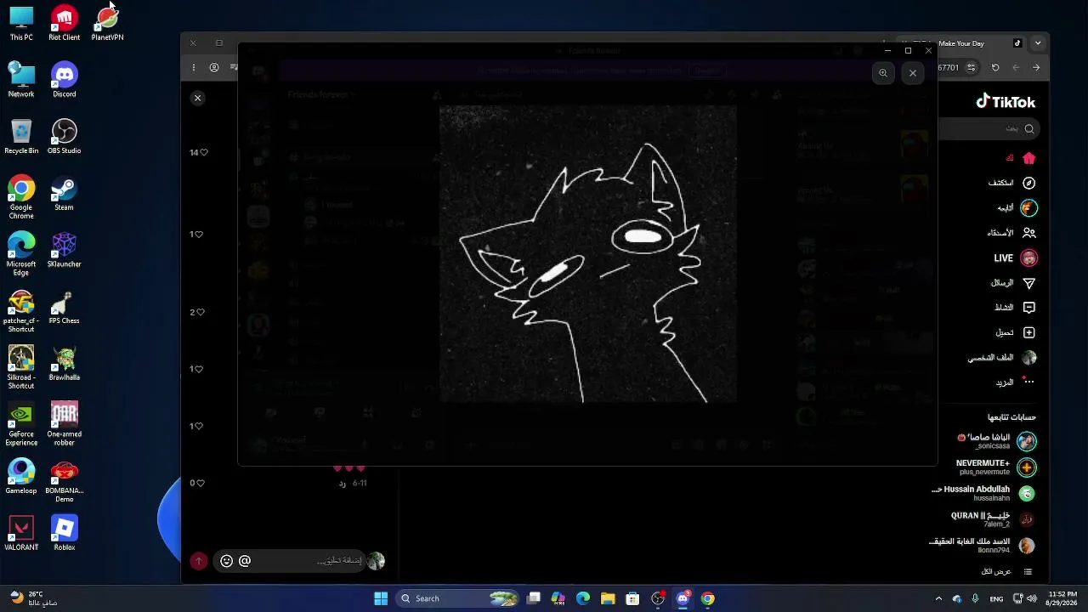Open Discord from the taskbar

(x=683, y=598)
